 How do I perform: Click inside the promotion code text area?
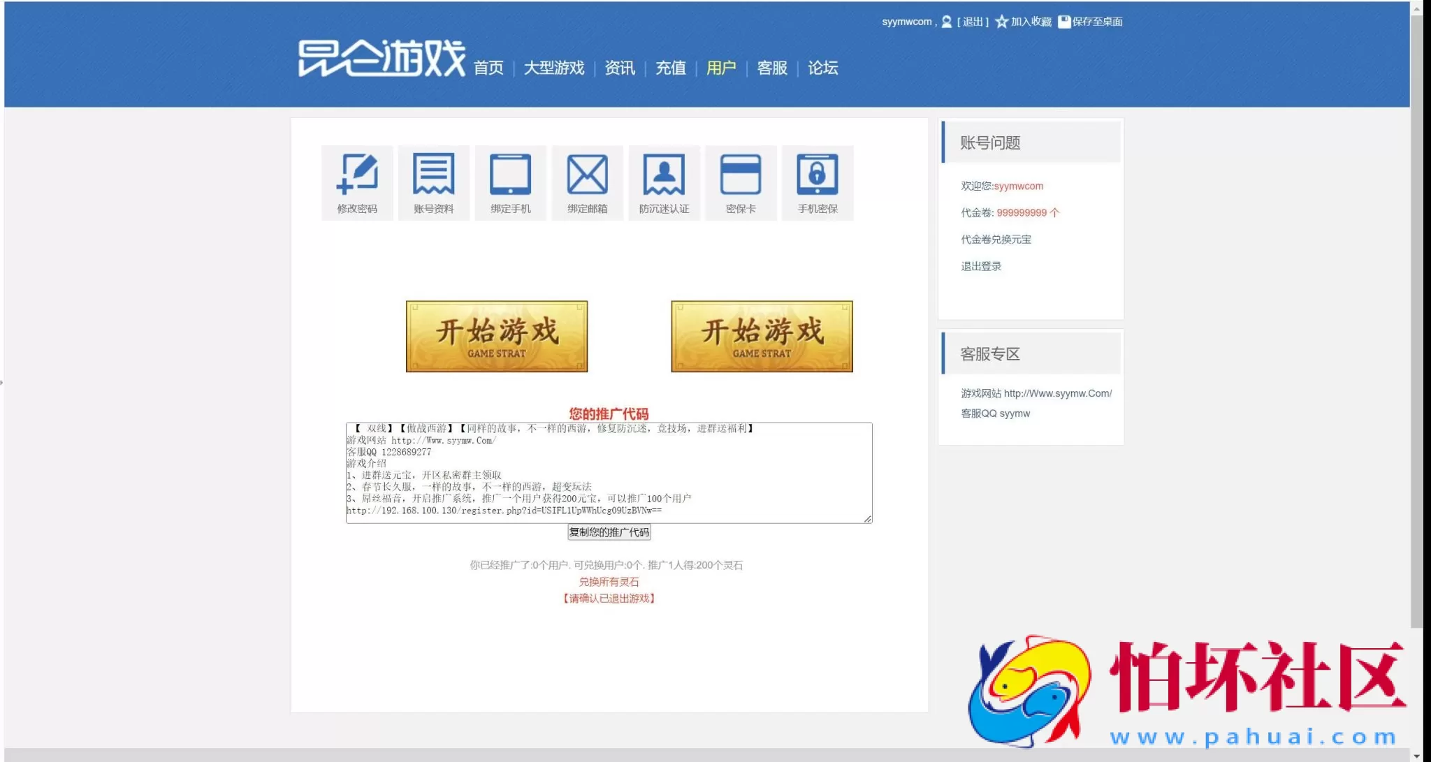coord(608,473)
